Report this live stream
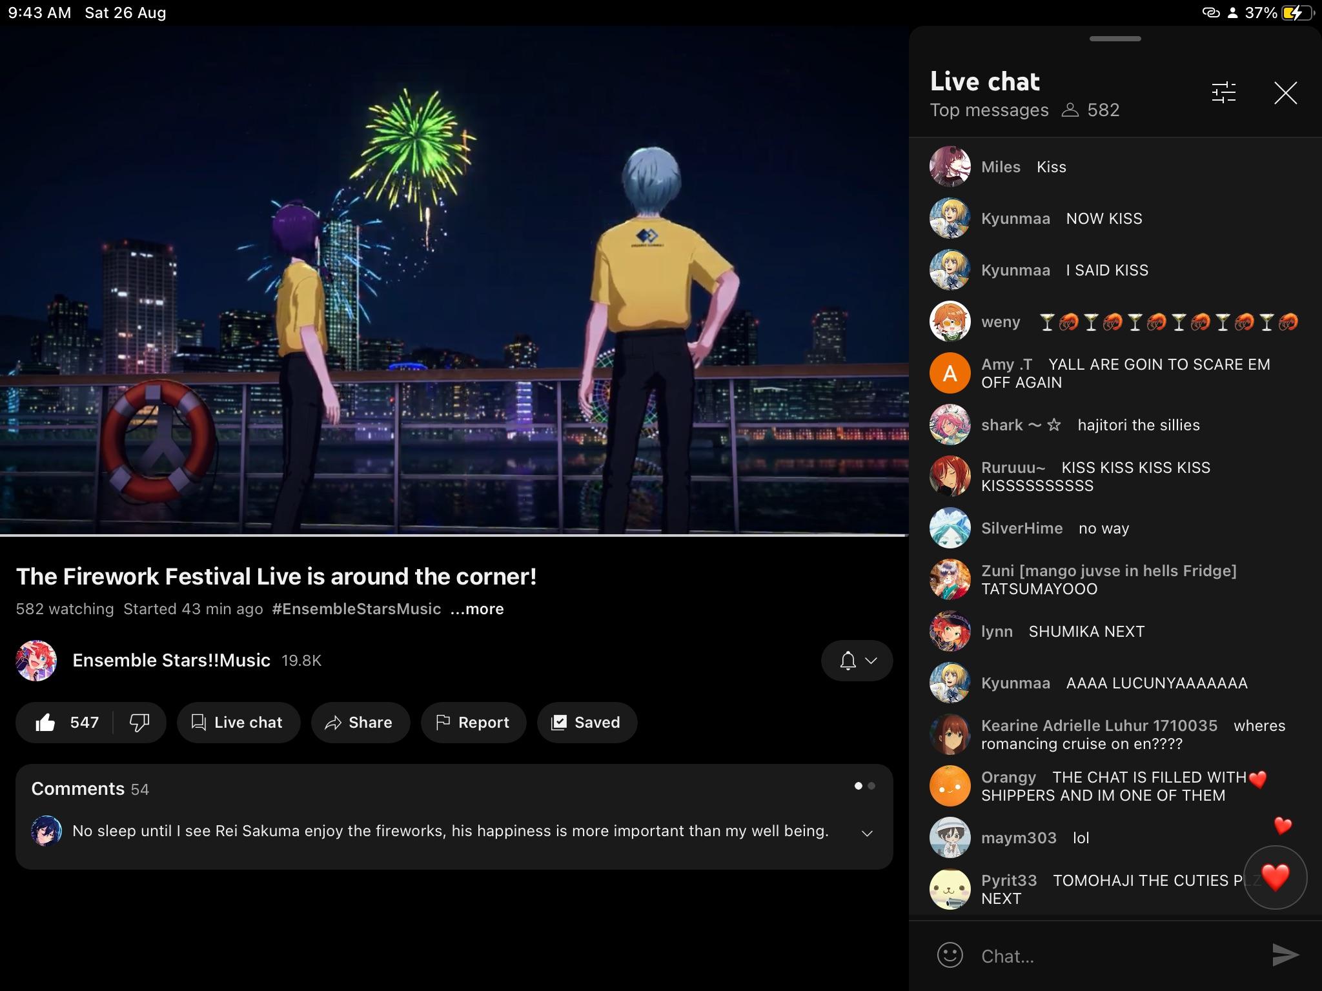The image size is (1322, 991). pyautogui.click(x=473, y=723)
